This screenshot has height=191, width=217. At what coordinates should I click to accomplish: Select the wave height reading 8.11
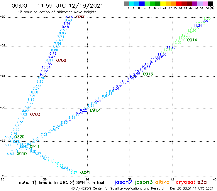[8, 145]
